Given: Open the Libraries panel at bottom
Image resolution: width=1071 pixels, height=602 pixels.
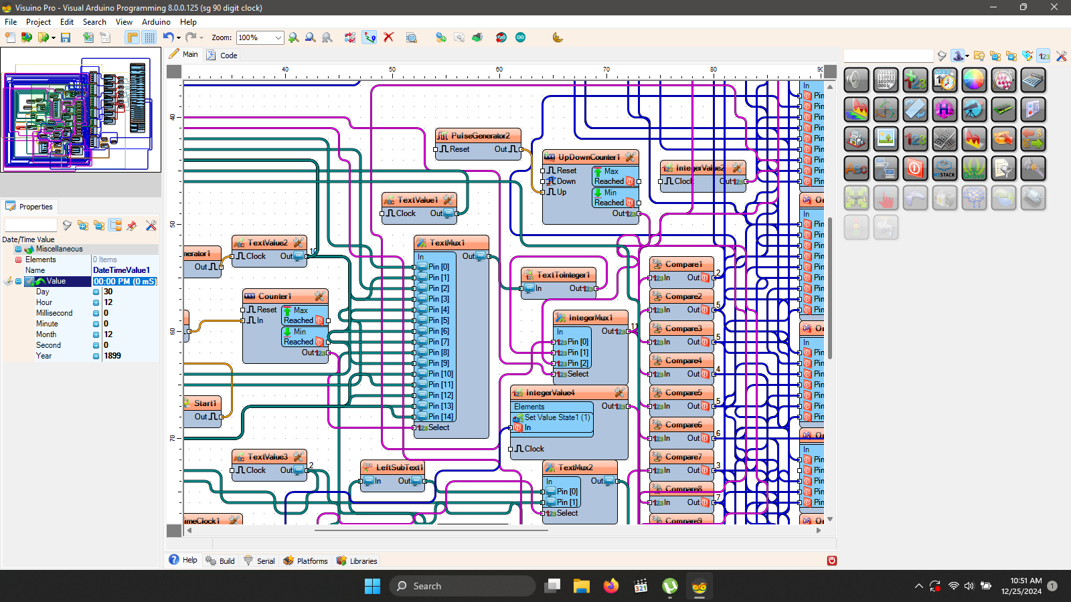Looking at the screenshot, I should (357, 561).
